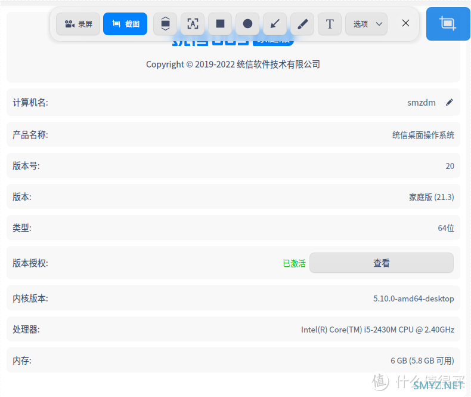Click the blue crop capture button
Image resolution: width=471 pixels, height=397 pixels.
[448, 24]
